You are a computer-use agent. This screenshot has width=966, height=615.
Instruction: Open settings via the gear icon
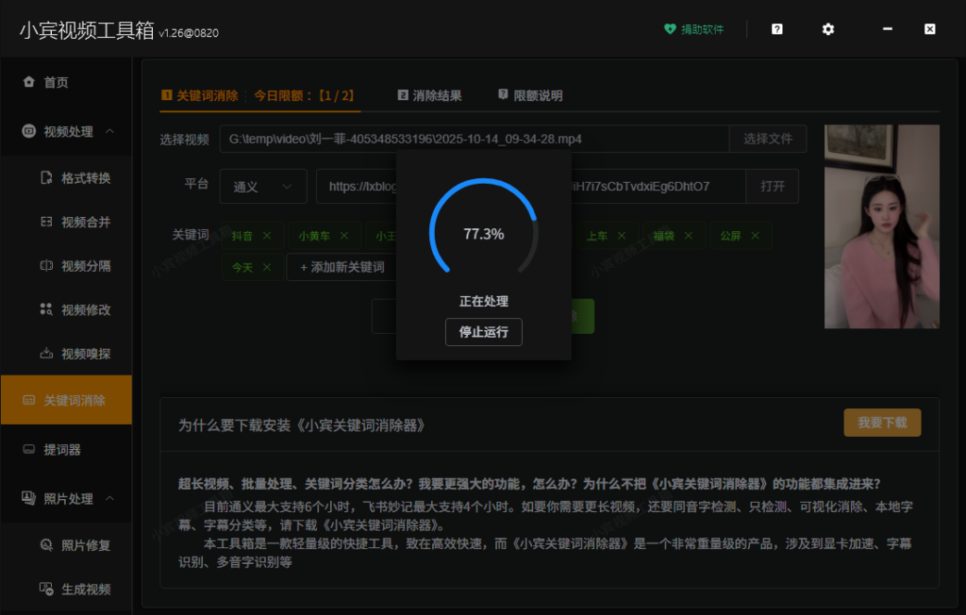click(x=827, y=29)
